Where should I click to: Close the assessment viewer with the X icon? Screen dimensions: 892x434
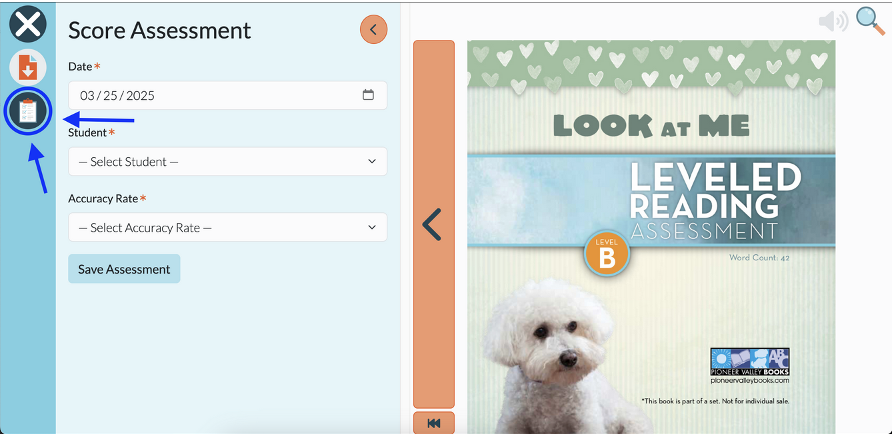pyautogui.click(x=28, y=25)
